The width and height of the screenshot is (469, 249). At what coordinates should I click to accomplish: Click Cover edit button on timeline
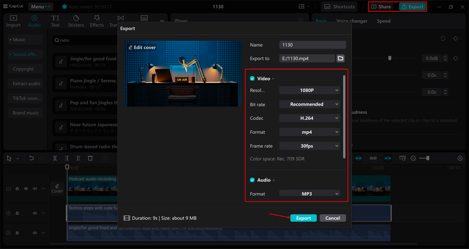click(57, 188)
